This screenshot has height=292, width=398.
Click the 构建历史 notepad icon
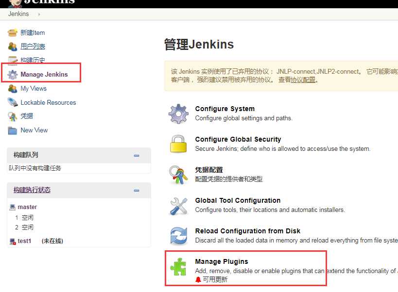(x=13, y=60)
